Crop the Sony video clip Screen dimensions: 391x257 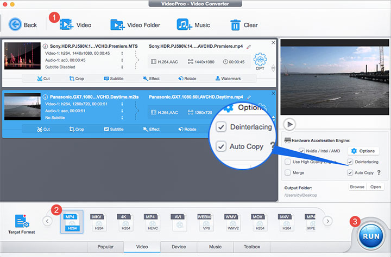tap(77, 79)
